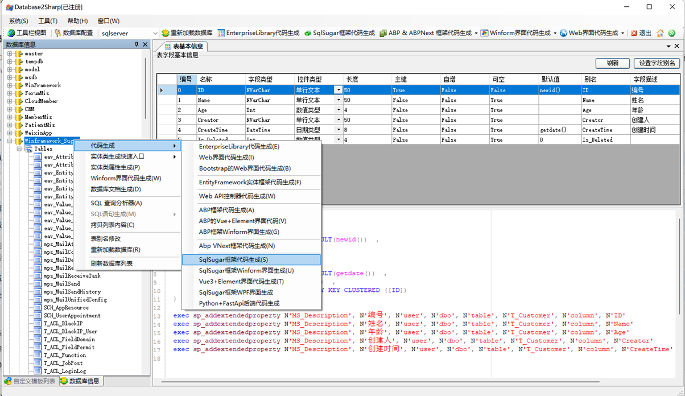This screenshot has height=396, width=685.
Task: Click the 工具栏视图 toolbar icon
Action: pyautogui.click(x=11, y=33)
